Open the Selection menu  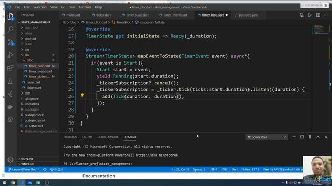tap(40, 7)
